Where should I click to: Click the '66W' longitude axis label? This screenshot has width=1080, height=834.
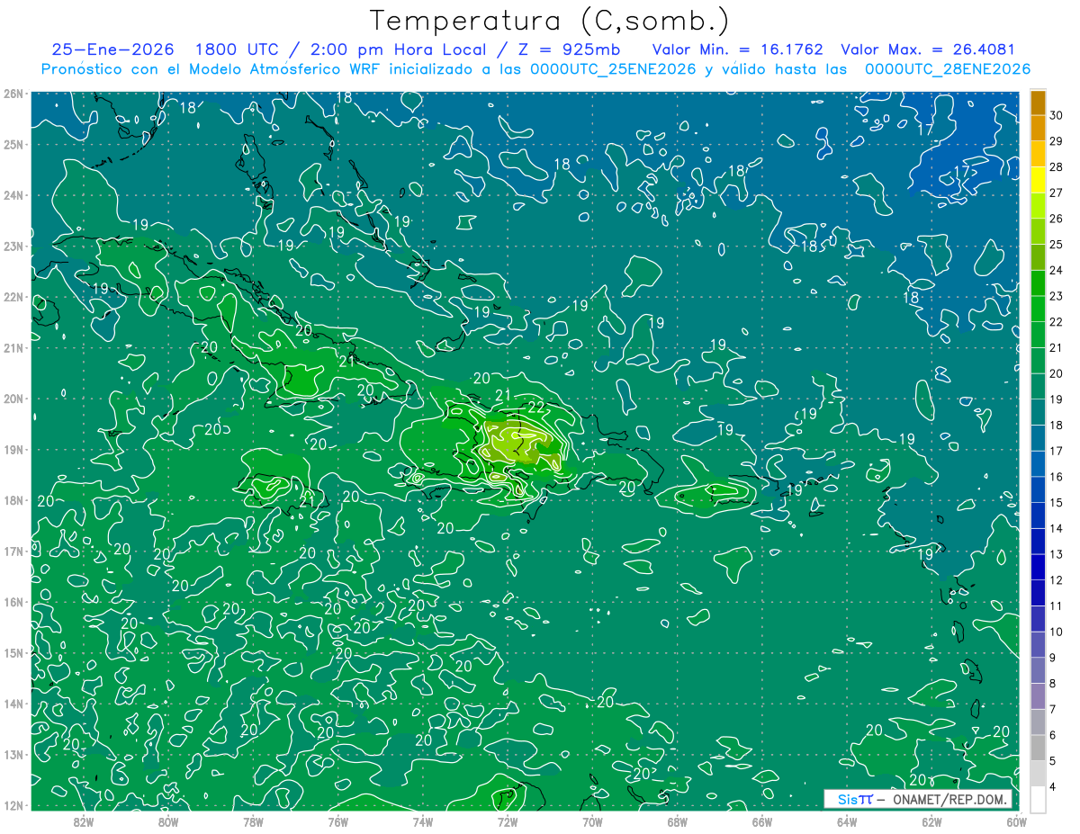tap(761, 821)
